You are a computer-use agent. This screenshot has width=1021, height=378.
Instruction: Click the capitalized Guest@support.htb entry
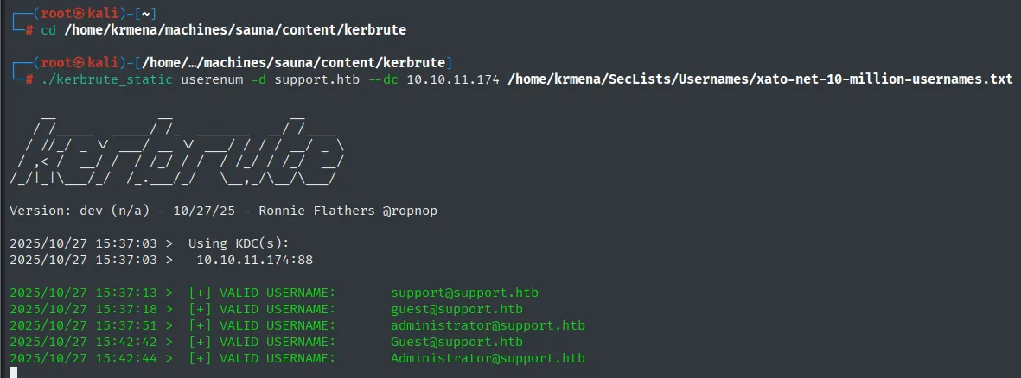point(456,342)
